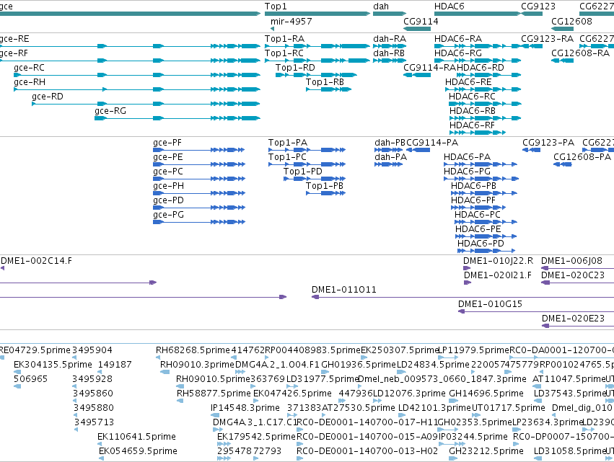This screenshot has width=614, height=462.
Task: Click transcript HDAC6-RF
Action: (472, 125)
